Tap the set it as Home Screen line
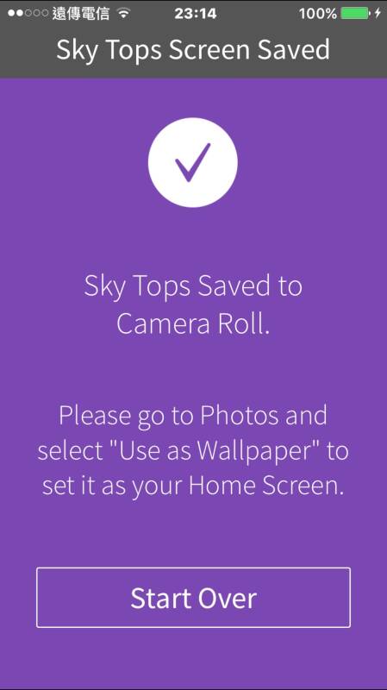 click(193, 486)
